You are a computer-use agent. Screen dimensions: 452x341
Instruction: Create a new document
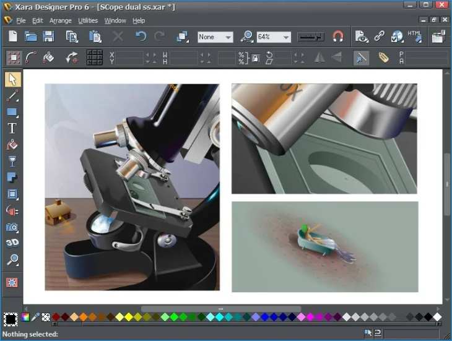point(13,37)
